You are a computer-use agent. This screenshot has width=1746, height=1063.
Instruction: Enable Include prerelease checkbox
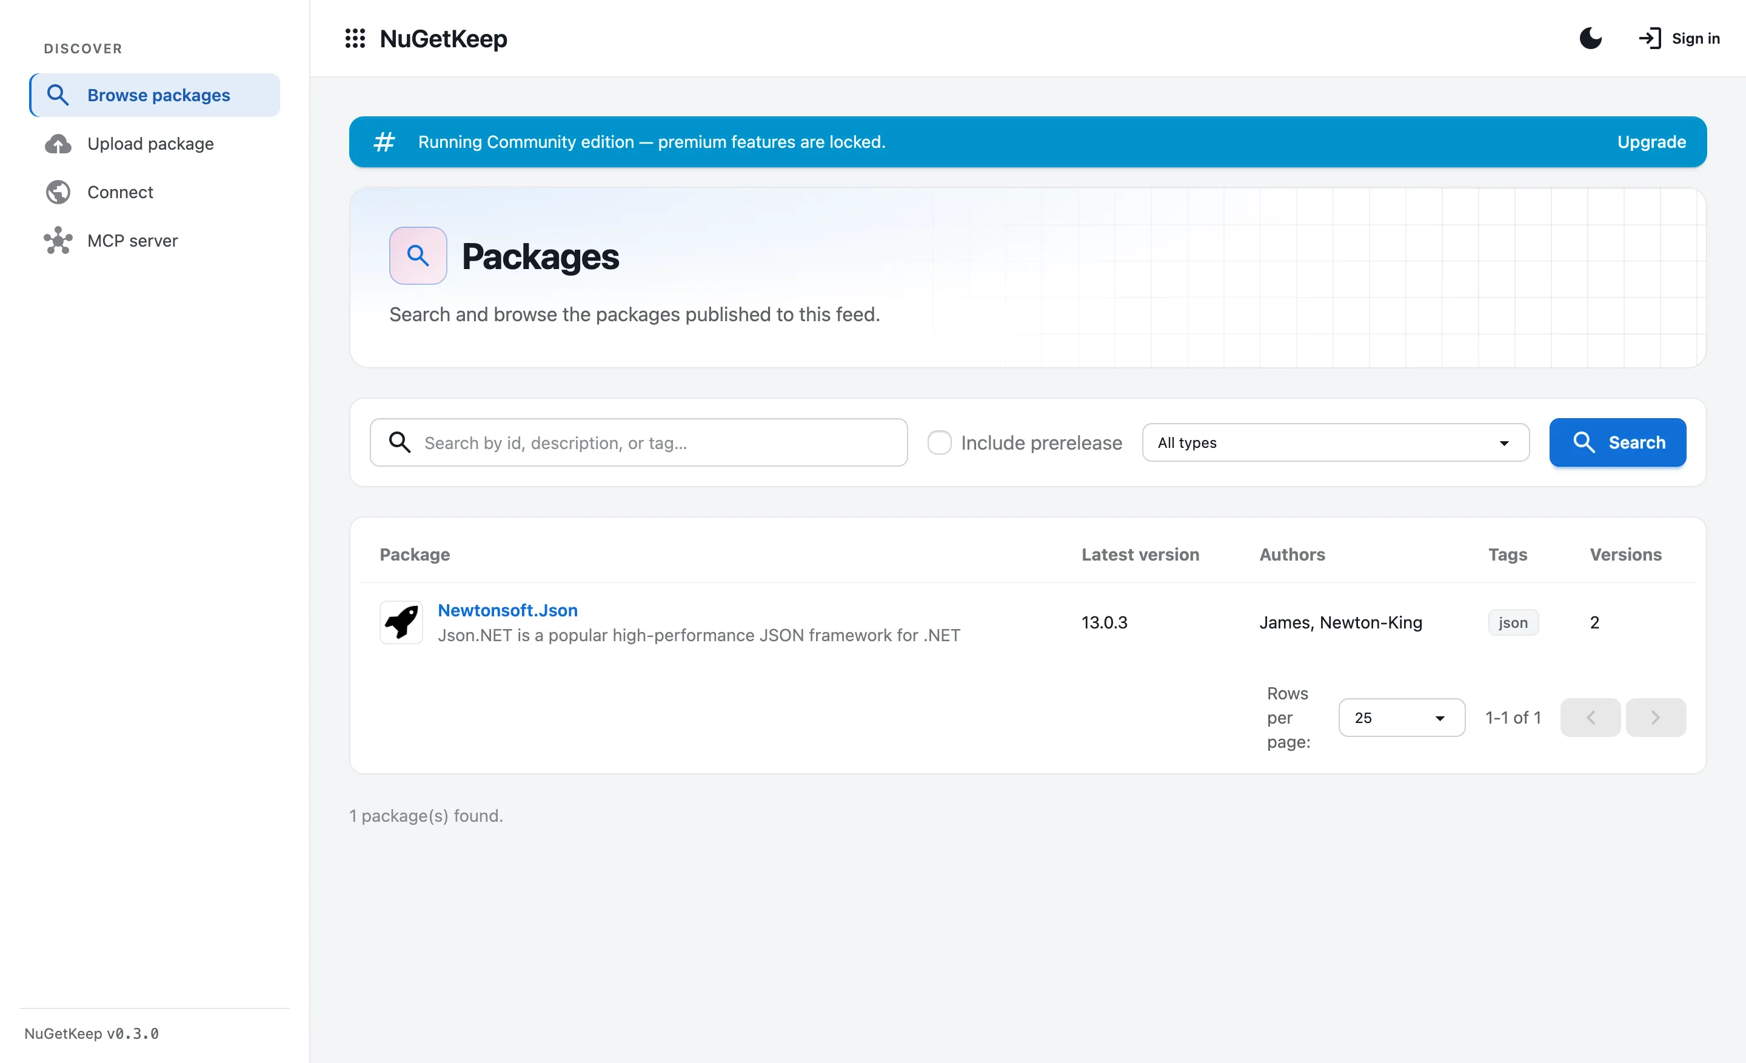tap(940, 442)
